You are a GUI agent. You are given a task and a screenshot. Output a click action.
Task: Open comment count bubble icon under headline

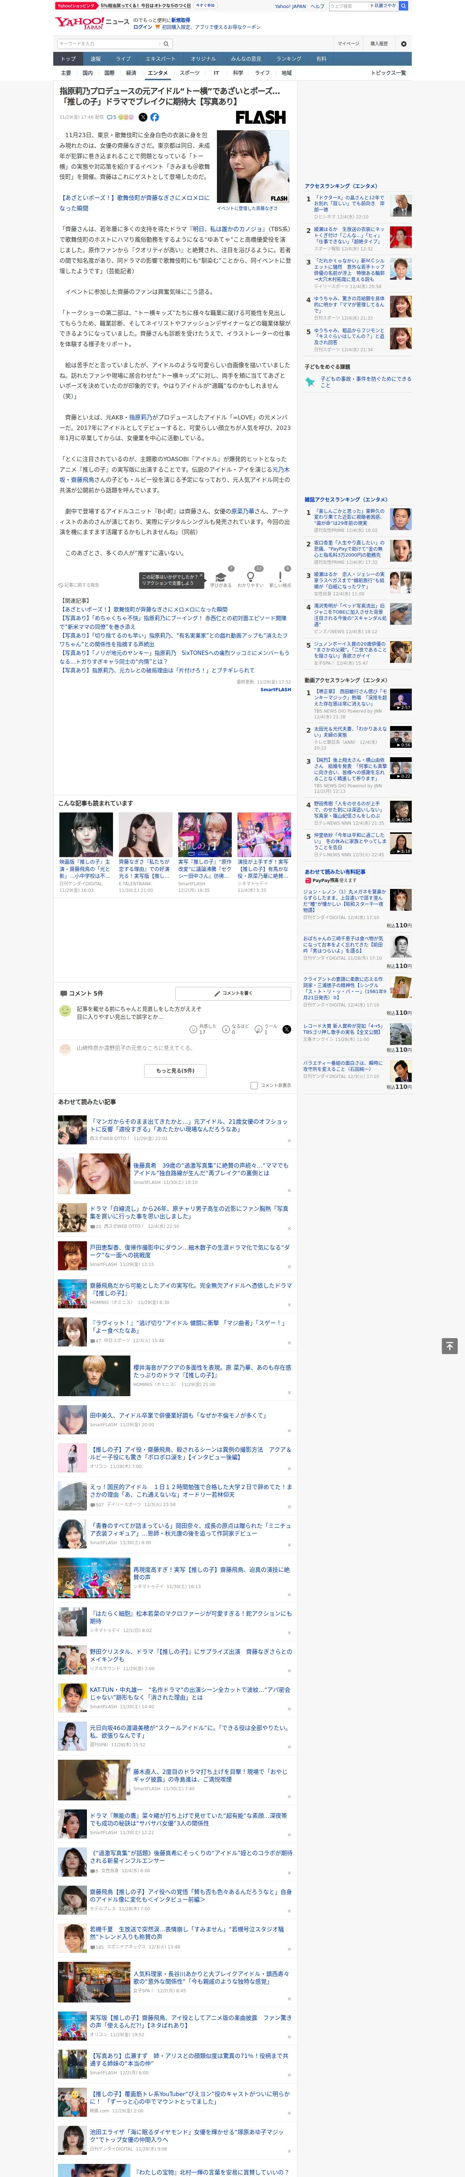click(x=112, y=118)
